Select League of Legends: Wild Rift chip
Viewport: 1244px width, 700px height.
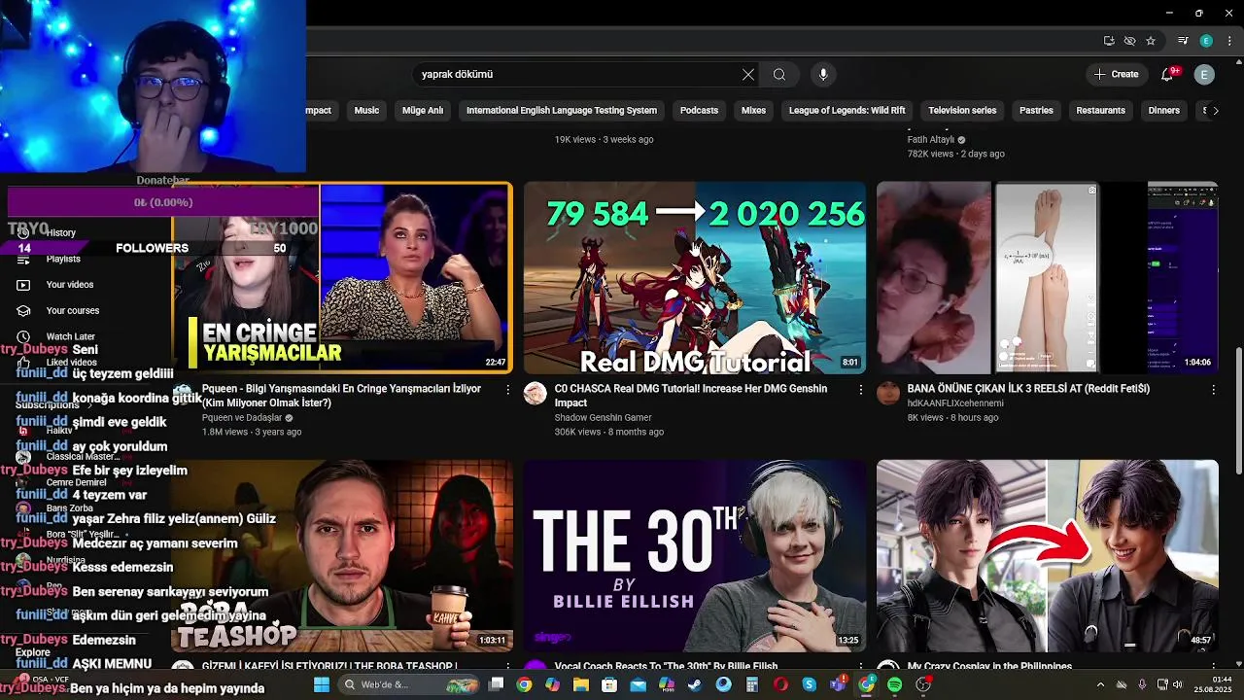point(847,111)
